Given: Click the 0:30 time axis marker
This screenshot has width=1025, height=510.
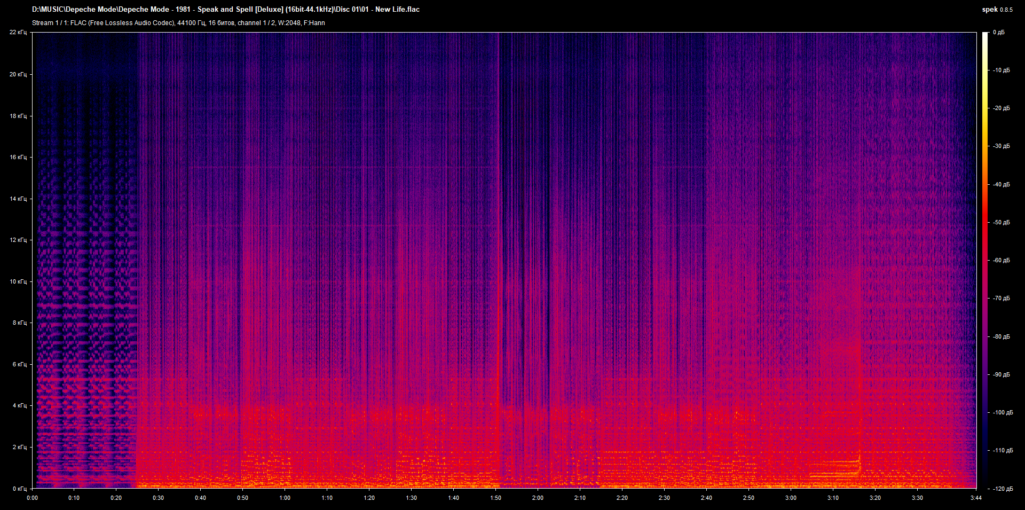Looking at the screenshot, I should [158, 498].
